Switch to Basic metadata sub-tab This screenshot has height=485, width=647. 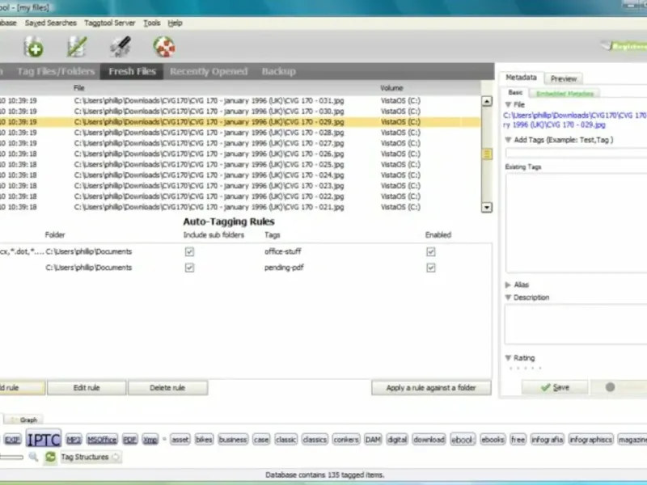click(x=515, y=93)
